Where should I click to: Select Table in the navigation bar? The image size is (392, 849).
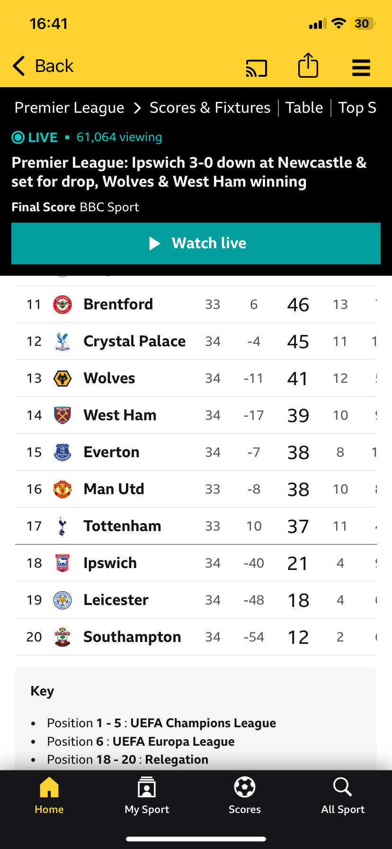coord(304,108)
